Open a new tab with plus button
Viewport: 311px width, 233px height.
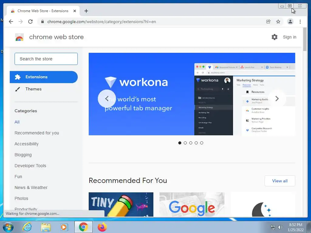(86, 11)
